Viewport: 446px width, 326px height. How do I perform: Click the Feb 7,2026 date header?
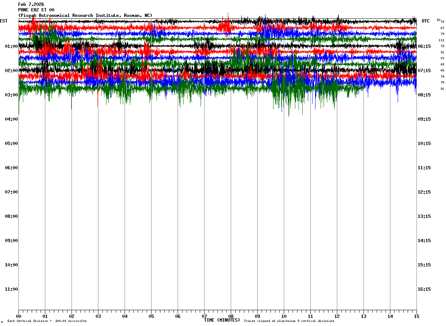pos(31,4)
